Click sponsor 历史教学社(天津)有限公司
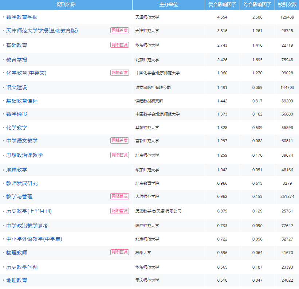This screenshot has width=299, height=289. point(158,211)
